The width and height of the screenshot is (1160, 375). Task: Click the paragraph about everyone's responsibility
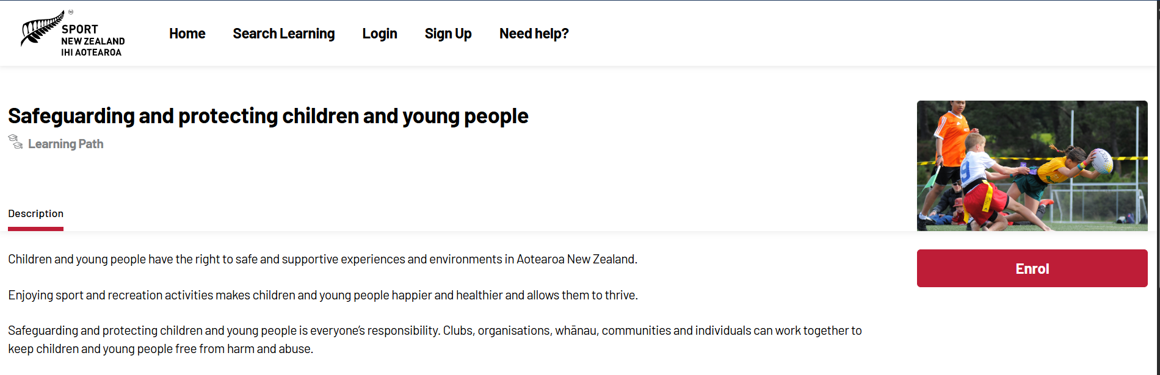pos(433,339)
